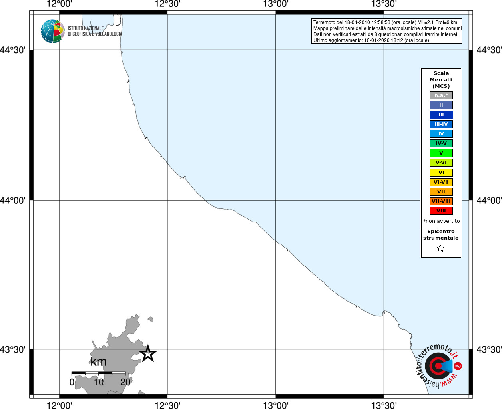502x409 pixels.
Task: Click the '*non avvertito' legend note
Action: pyautogui.click(x=442, y=221)
